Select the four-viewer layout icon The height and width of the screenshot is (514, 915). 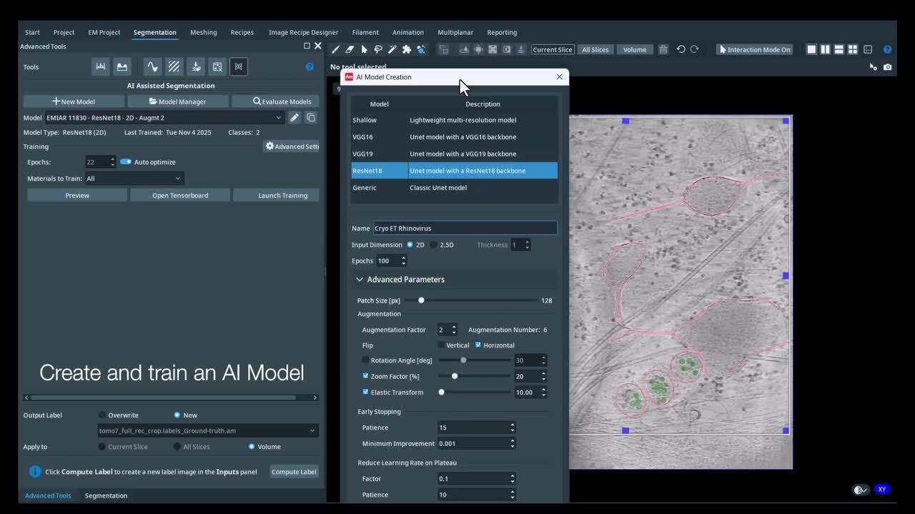click(854, 49)
